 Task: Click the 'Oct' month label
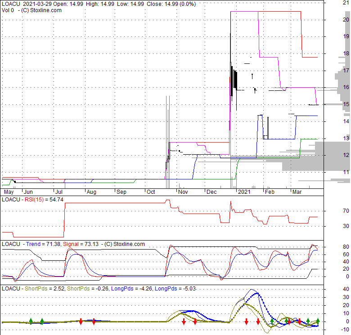(151, 192)
